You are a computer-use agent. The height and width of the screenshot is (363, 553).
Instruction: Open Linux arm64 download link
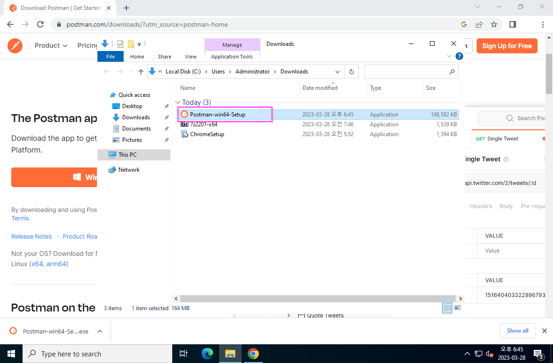click(x=56, y=264)
